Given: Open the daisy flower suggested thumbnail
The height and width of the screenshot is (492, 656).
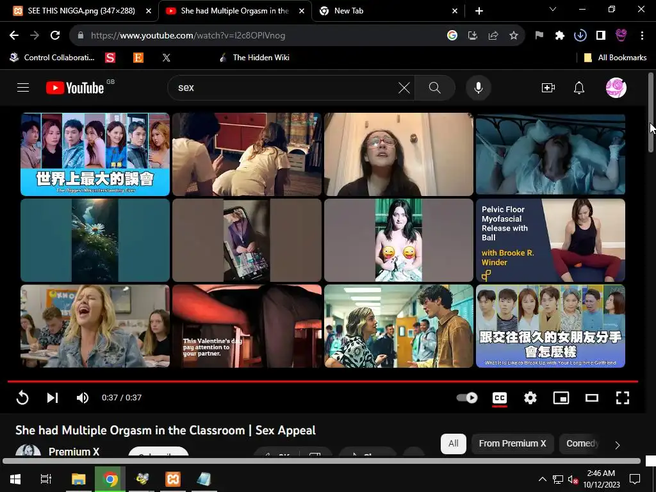Looking at the screenshot, I should [x=95, y=240].
